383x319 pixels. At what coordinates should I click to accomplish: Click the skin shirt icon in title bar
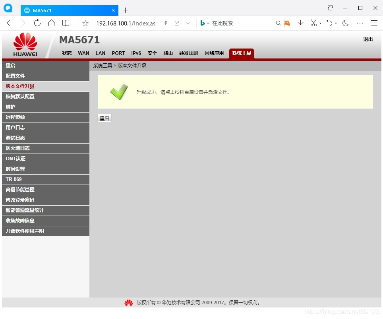click(x=330, y=8)
